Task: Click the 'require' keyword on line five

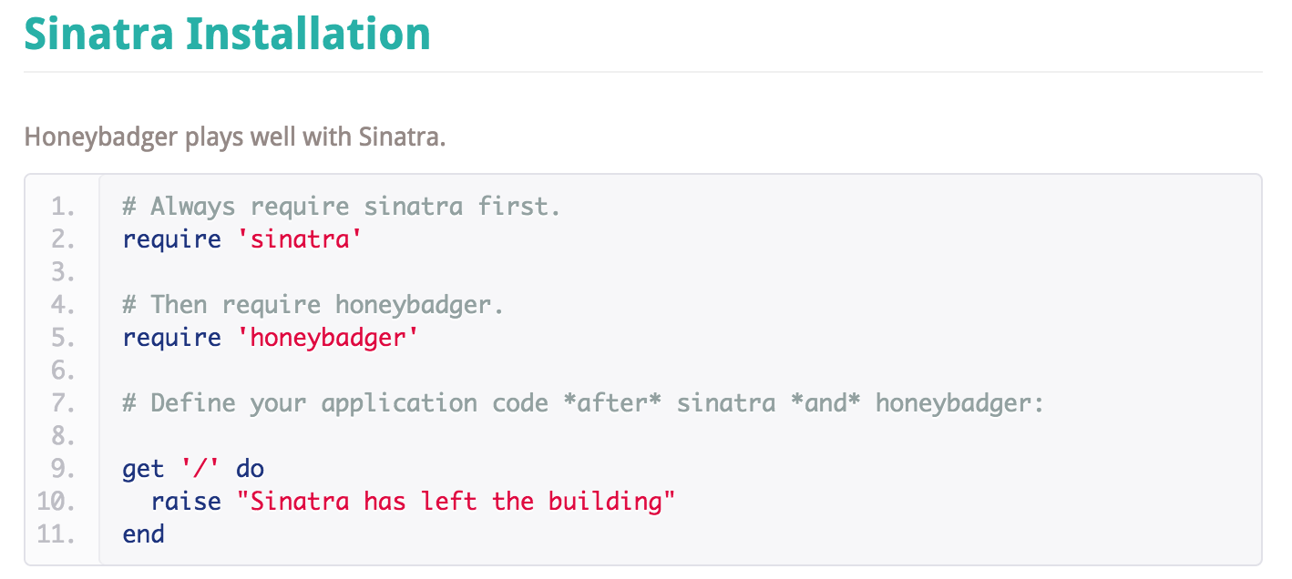Action: (172, 338)
